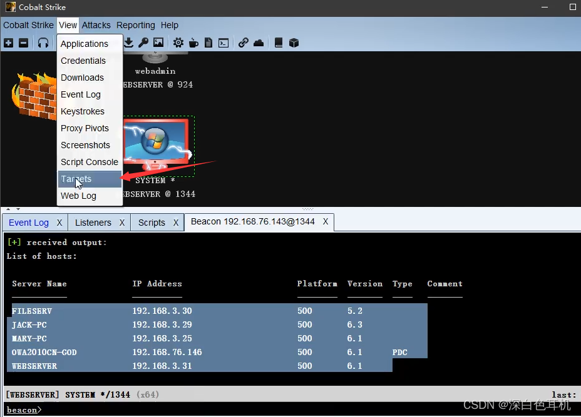
Task: Close the Scripts tab
Action: (176, 223)
